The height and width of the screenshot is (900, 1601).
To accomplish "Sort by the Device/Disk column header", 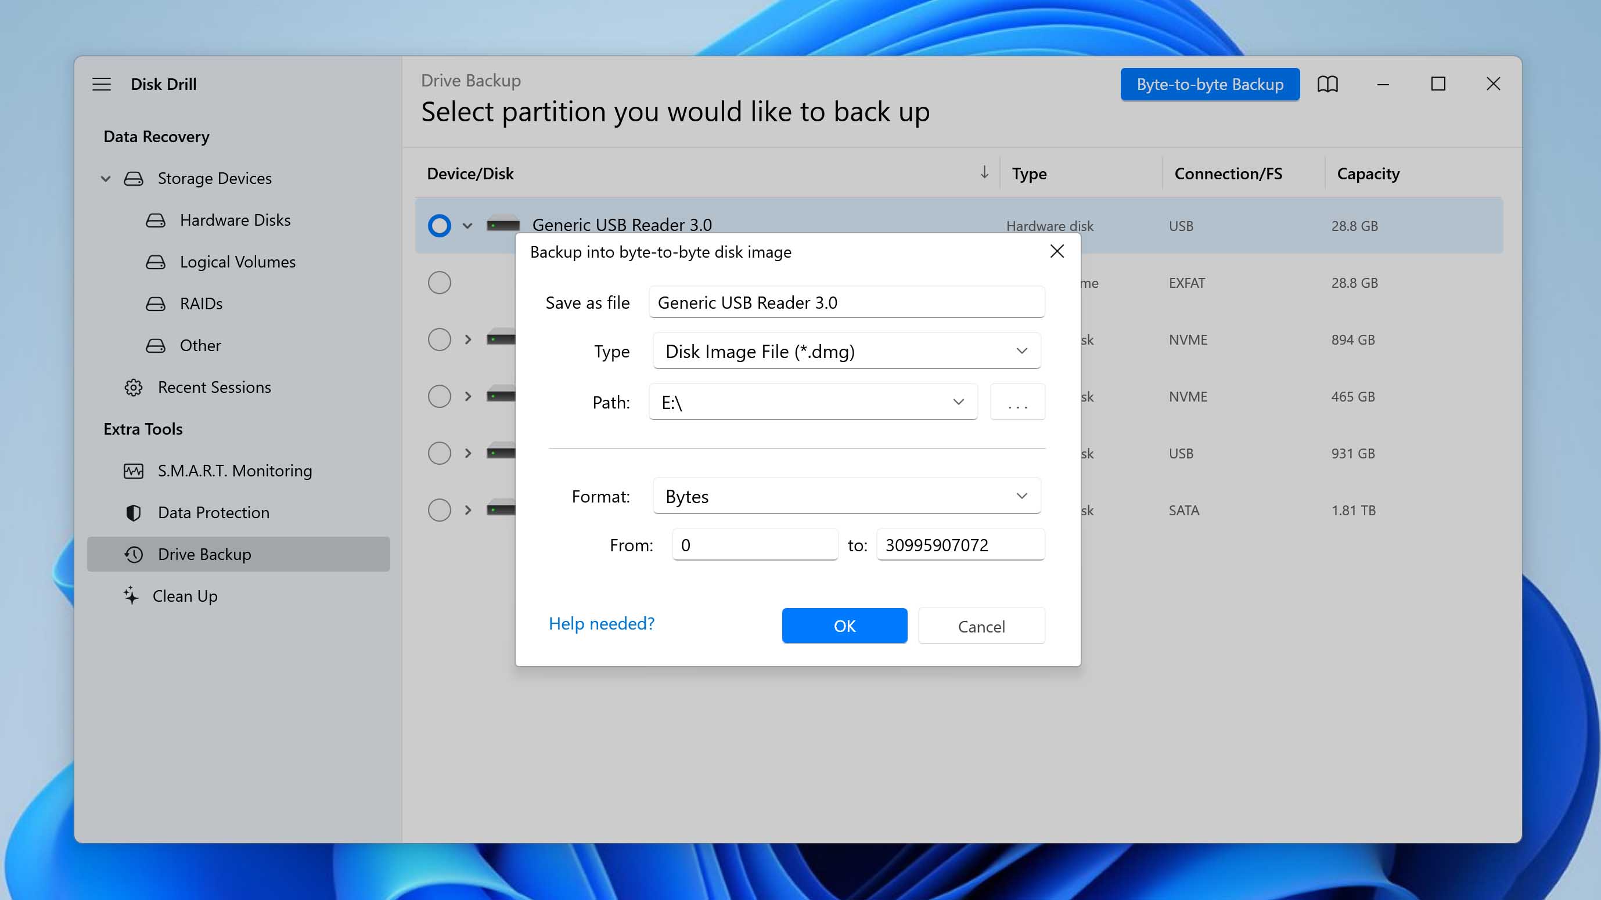I will (470, 174).
